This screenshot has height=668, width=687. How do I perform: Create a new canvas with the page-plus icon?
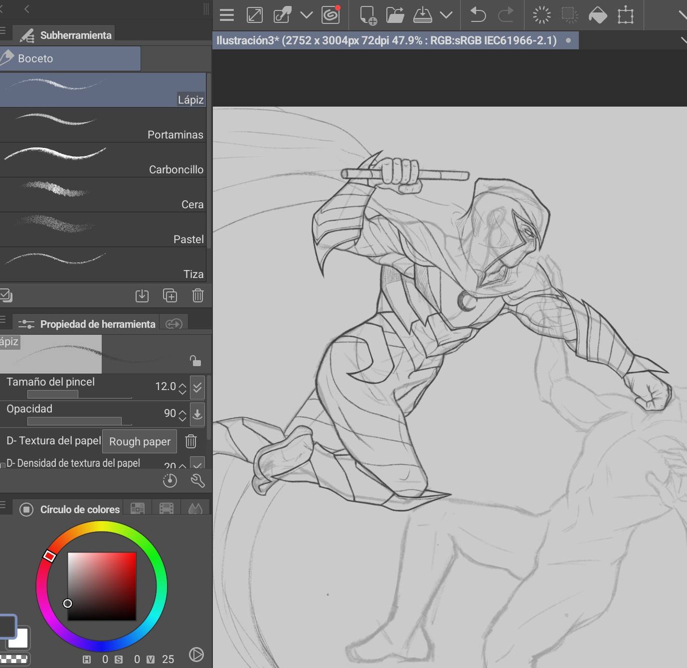point(368,15)
